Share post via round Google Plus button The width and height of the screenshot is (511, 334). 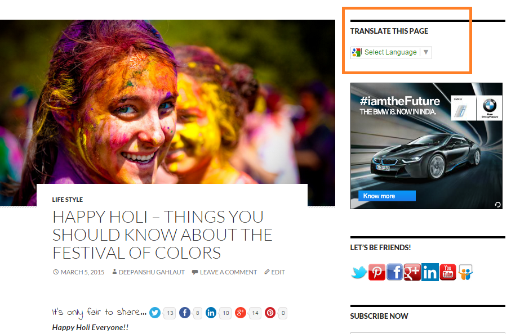[x=241, y=313]
